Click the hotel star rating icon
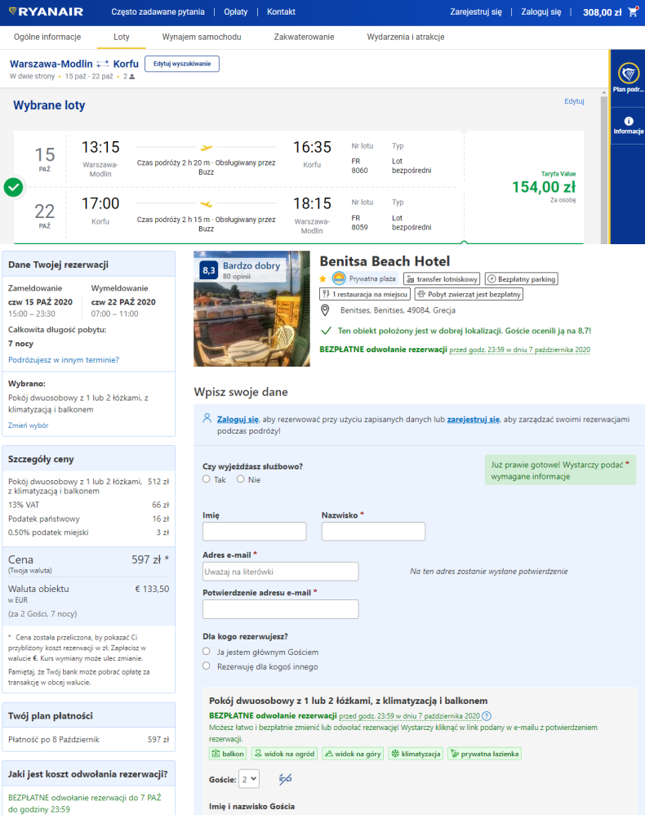645x815 pixels. [x=322, y=279]
